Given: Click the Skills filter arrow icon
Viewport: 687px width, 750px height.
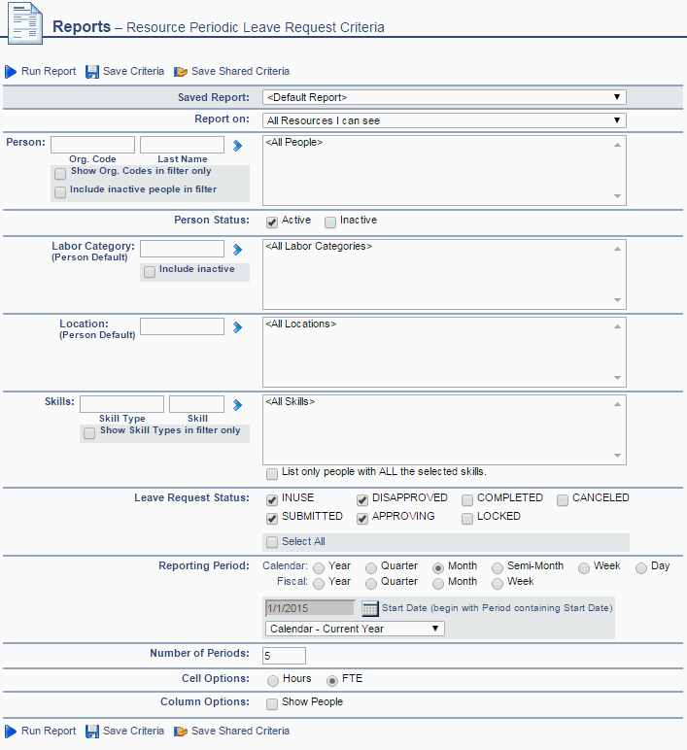Looking at the screenshot, I should point(237,405).
